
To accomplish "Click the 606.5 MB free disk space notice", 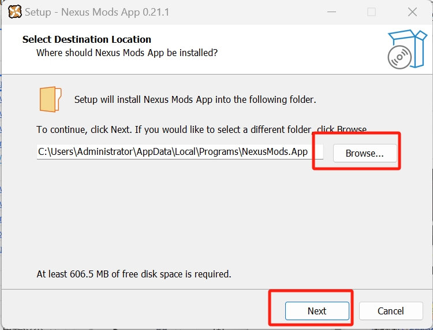I will tap(134, 274).
